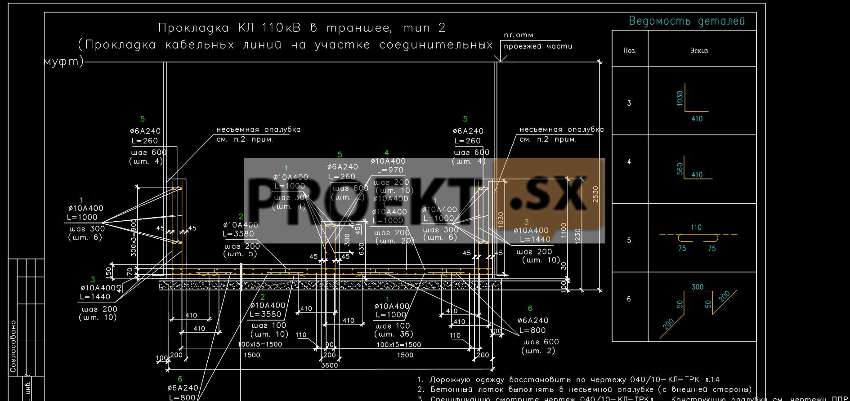
Task: Click the quantity label "(шт. 20)"
Action: point(394,241)
